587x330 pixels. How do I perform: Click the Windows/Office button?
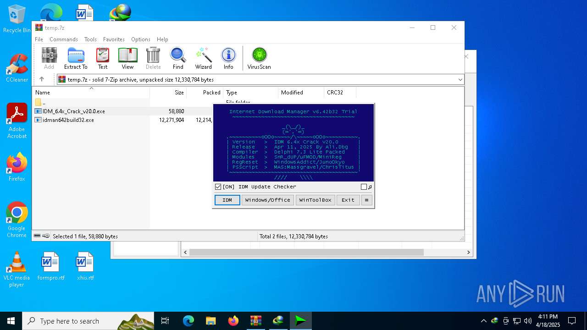(268, 200)
